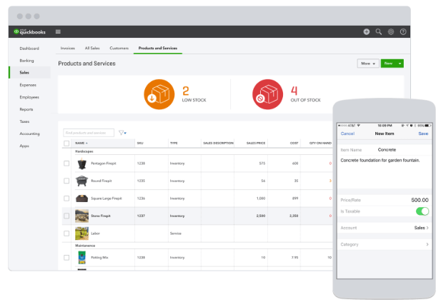Tap the Concrete foundation description text

point(380,161)
